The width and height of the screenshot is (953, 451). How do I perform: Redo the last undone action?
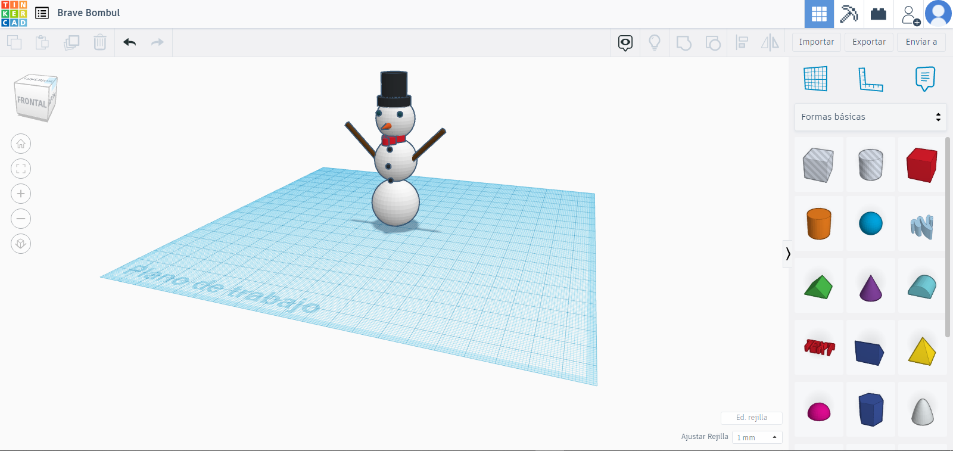[157, 42]
